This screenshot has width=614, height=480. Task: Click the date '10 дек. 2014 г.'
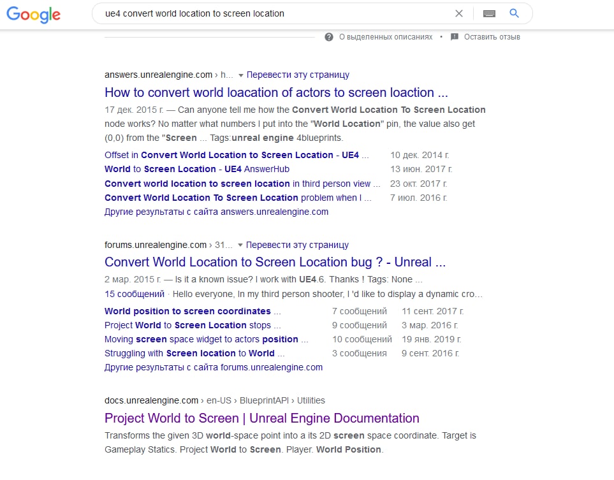pyautogui.click(x=420, y=155)
